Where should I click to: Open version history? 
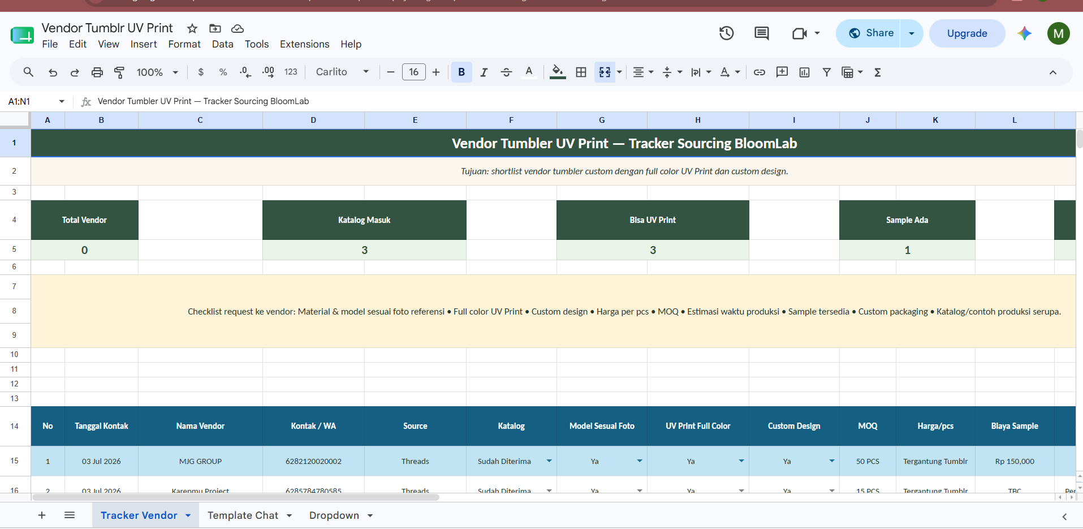tap(727, 33)
